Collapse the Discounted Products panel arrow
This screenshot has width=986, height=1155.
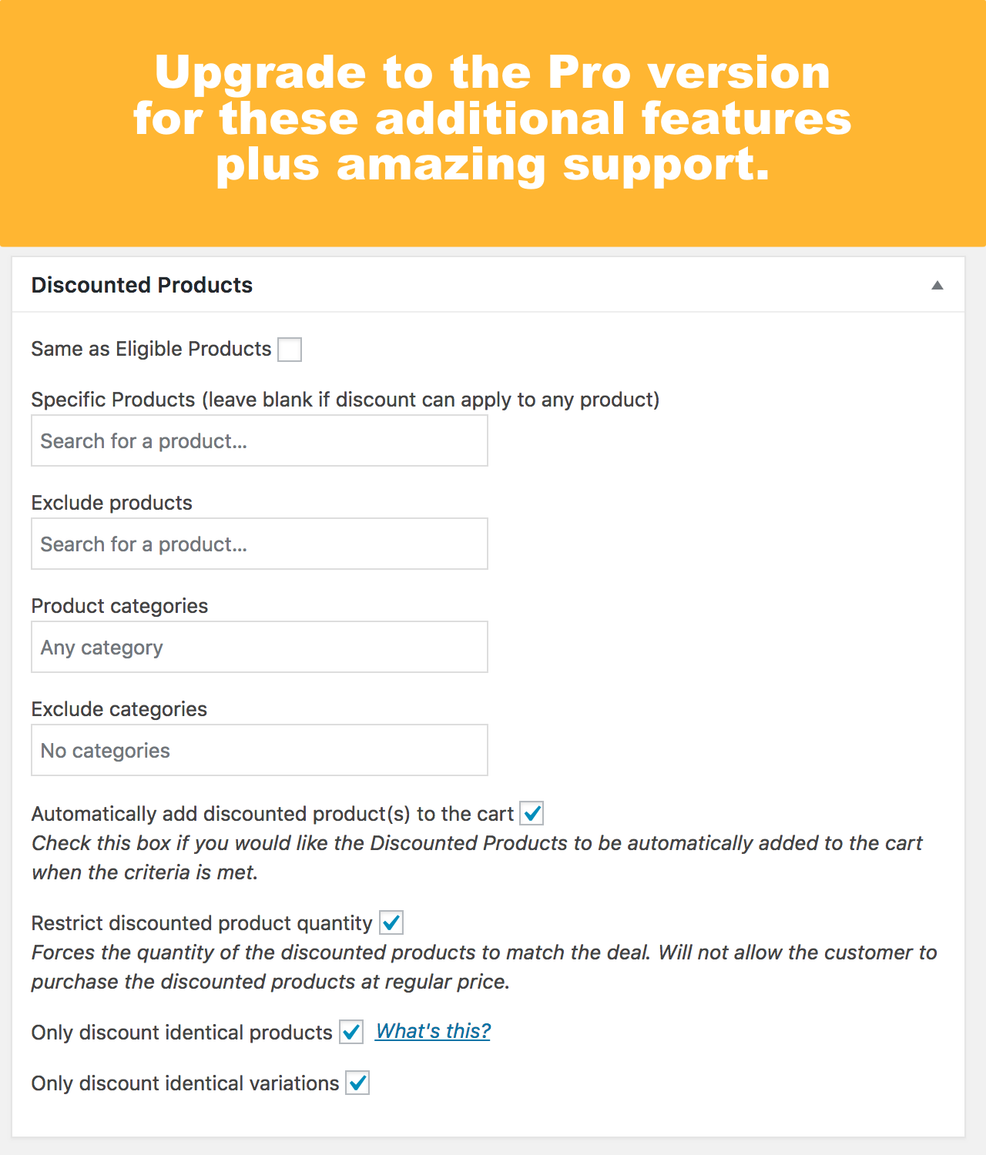pyautogui.click(x=937, y=286)
